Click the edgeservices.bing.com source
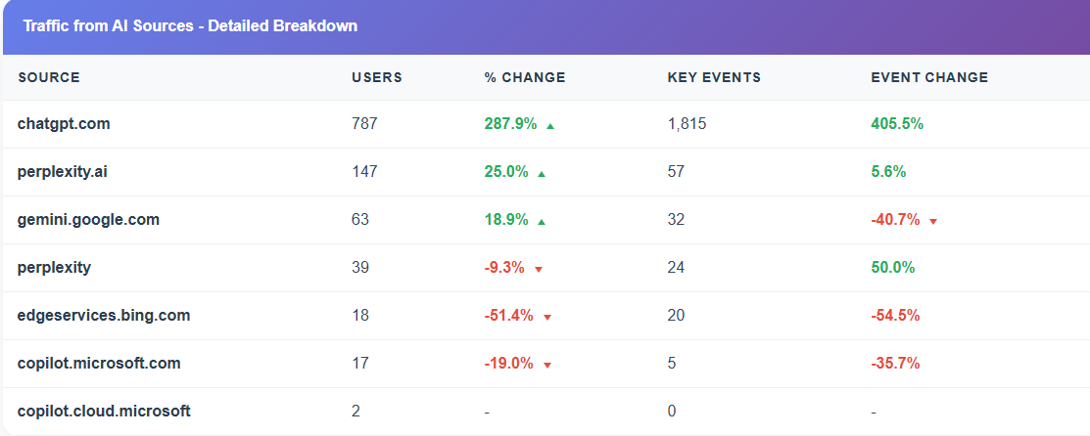The image size is (1090, 436). coord(104,316)
